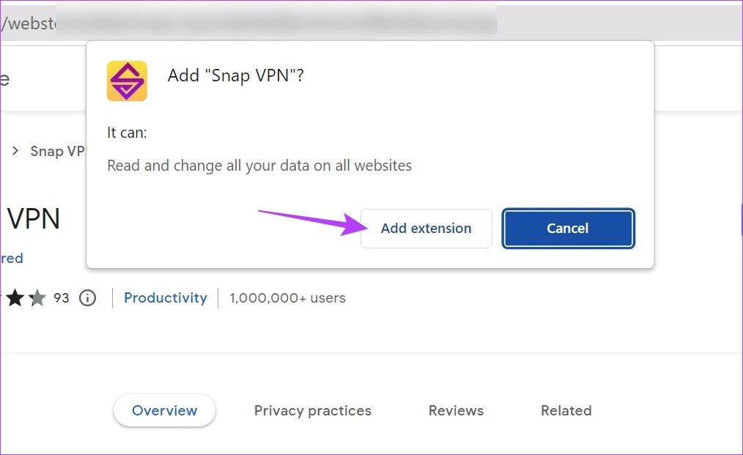Image resolution: width=743 pixels, height=455 pixels.
Task: Select the Overview tab
Action: 164,410
